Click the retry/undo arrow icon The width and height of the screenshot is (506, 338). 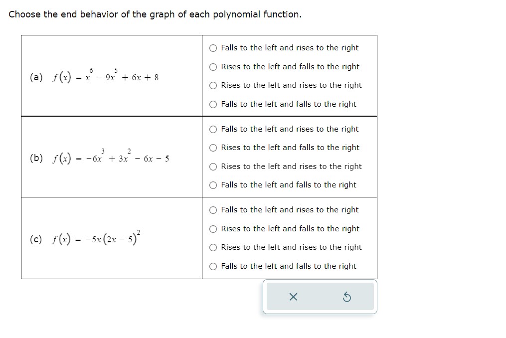click(x=347, y=297)
